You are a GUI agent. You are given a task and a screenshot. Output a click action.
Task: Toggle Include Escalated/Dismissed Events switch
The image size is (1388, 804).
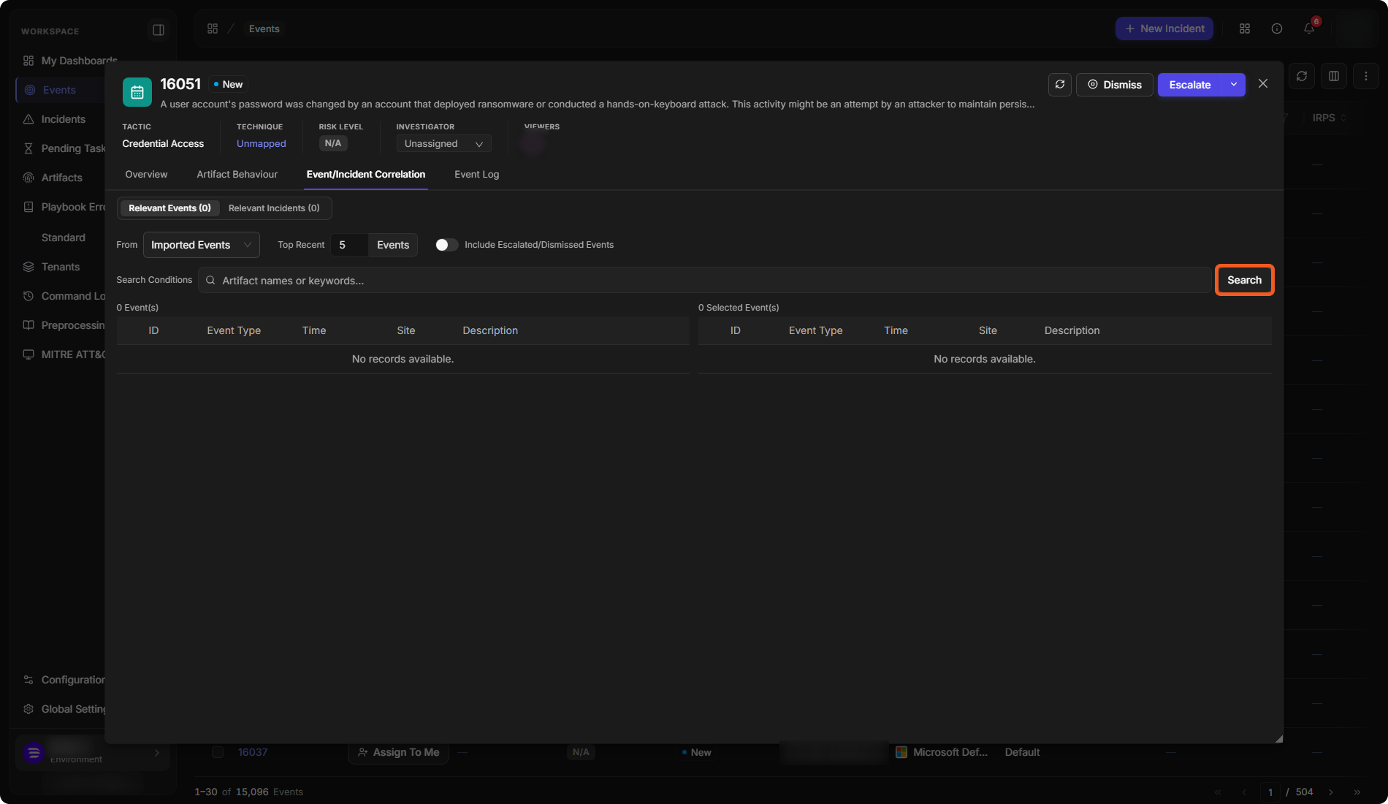pyautogui.click(x=446, y=245)
